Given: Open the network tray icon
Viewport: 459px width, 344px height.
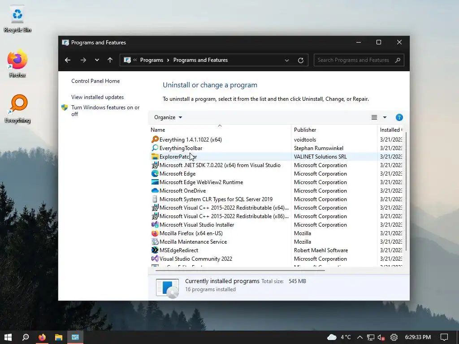Looking at the screenshot, I should coord(371,337).
